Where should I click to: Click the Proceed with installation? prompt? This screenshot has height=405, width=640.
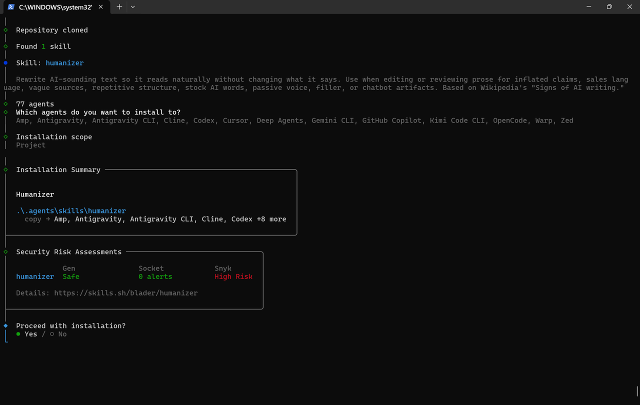[71, 326]
